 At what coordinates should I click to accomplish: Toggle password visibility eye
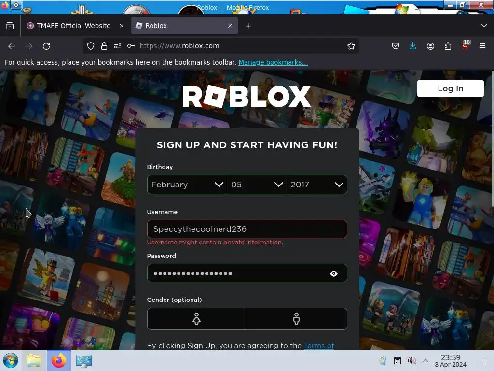coord(334,273)
